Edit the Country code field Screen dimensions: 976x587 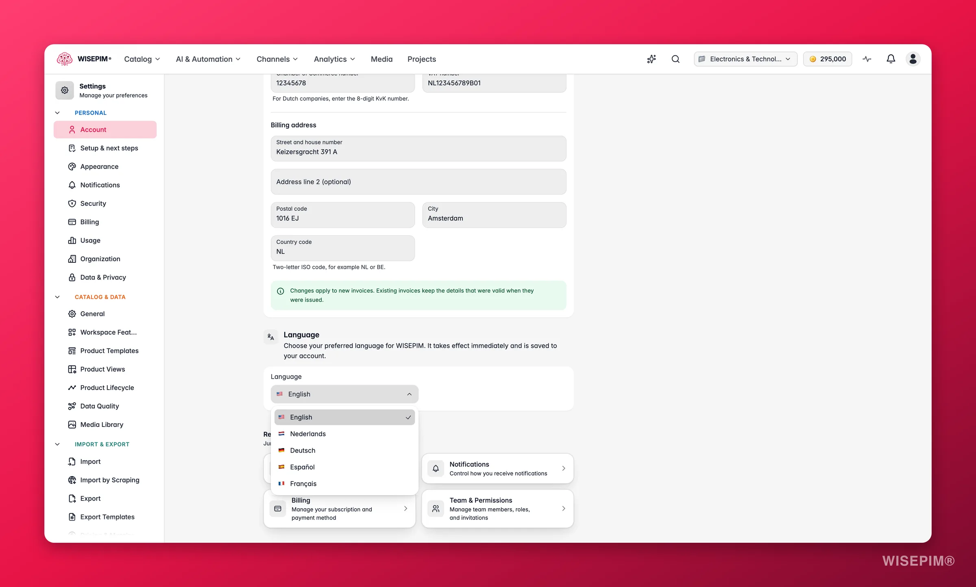coord(343,248)
